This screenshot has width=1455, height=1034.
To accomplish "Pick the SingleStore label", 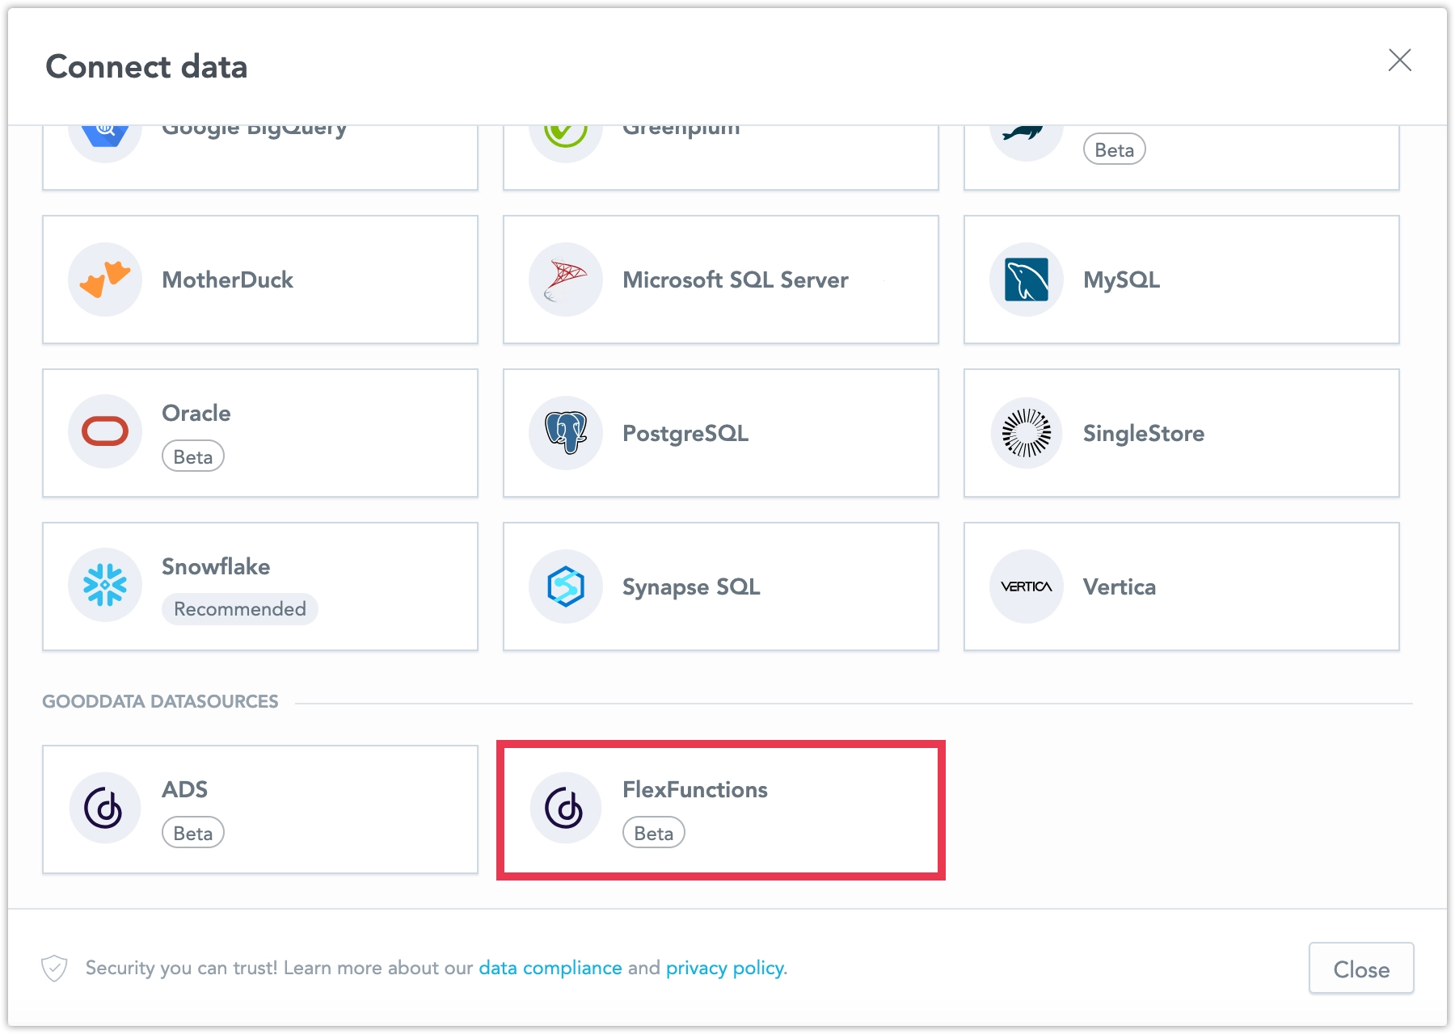I will (x=1144, y=434).
